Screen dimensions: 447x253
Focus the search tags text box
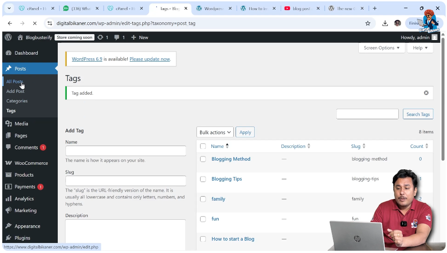pos(367,114)
